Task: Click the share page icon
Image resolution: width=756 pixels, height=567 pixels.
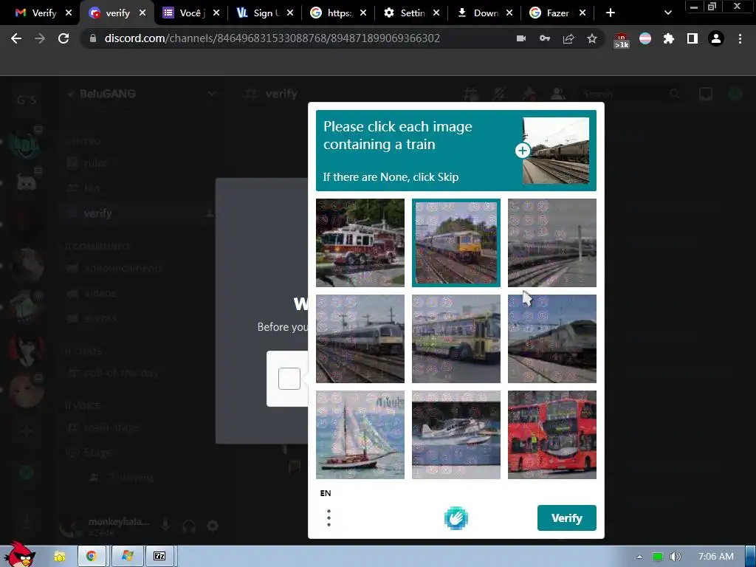Action: point(568,38)
